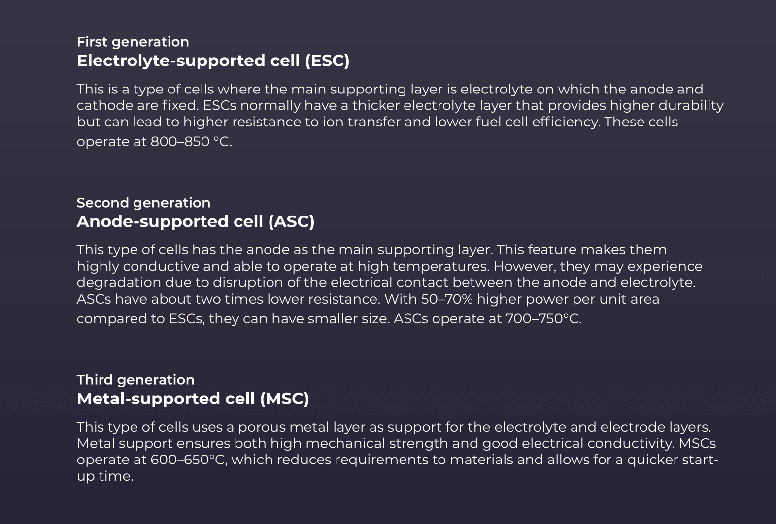
Task: Click the 'First generation' label
Action: 133,42
